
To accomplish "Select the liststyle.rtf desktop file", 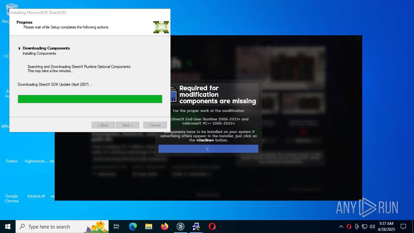I will pyautogui.click(x=36, y=196).
